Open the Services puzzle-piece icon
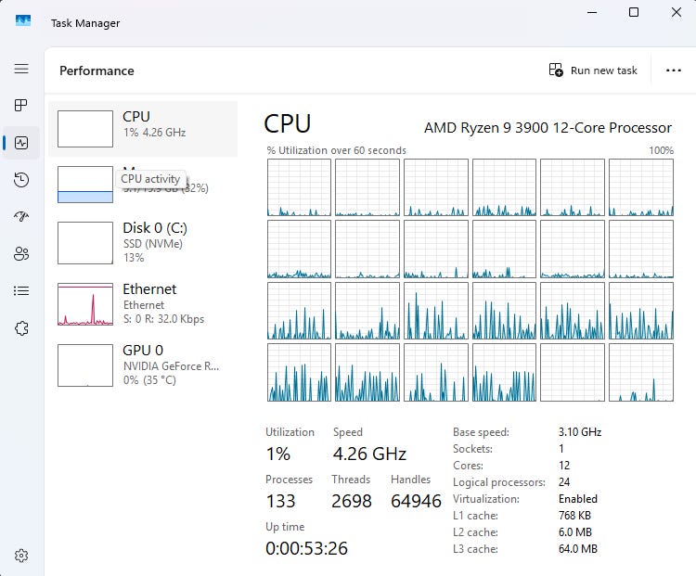 point(21,328)
